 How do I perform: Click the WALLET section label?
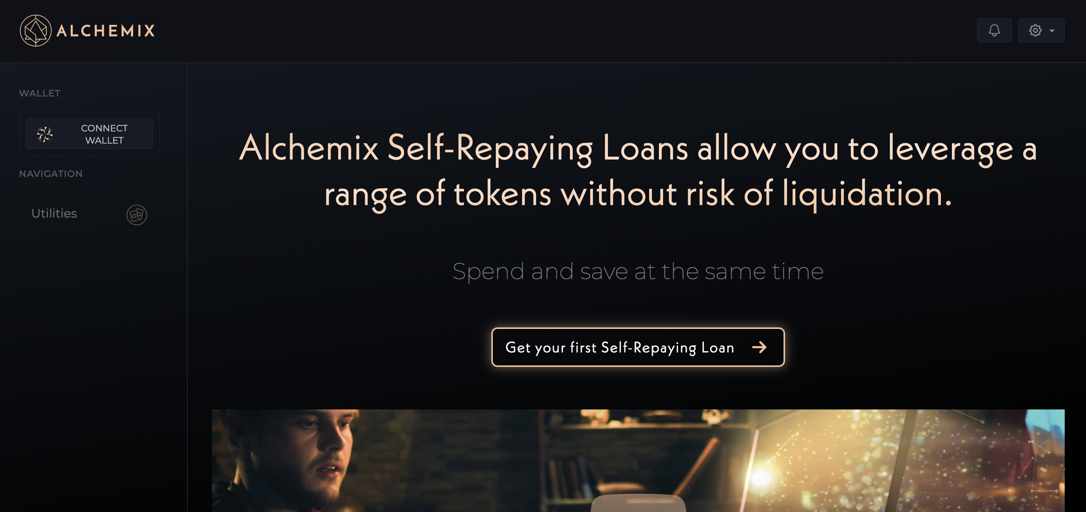click(40, 93)
